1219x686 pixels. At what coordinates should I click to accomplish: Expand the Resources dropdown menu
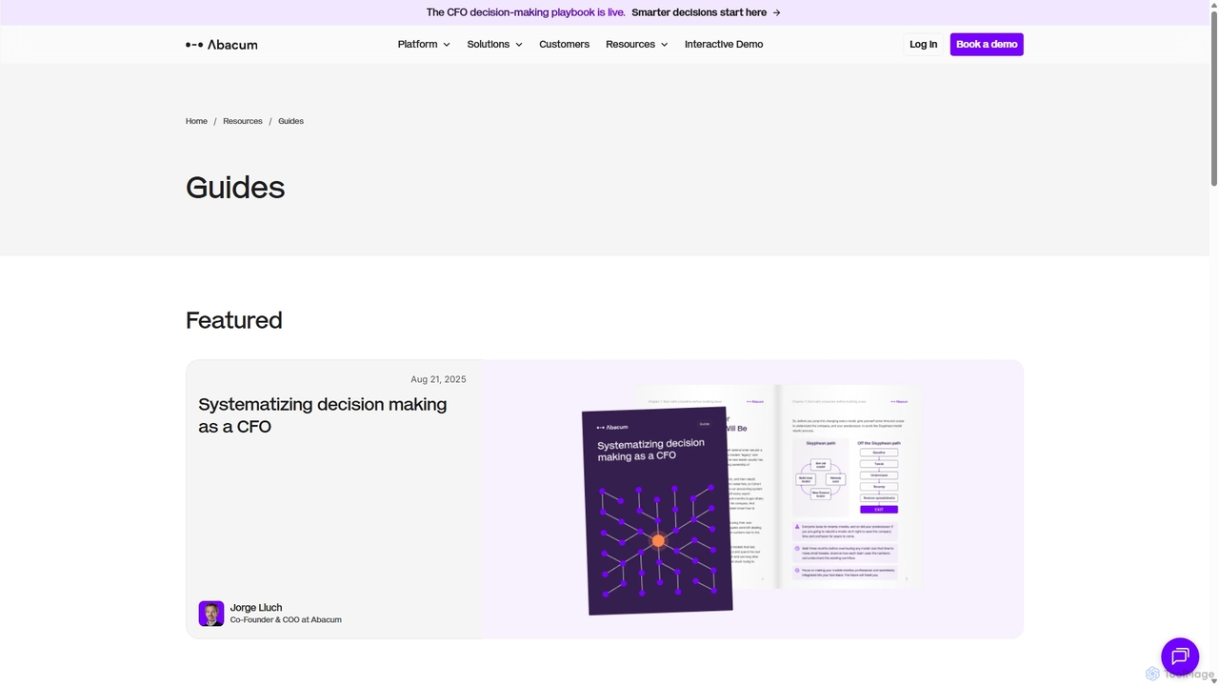coord(636,45)
